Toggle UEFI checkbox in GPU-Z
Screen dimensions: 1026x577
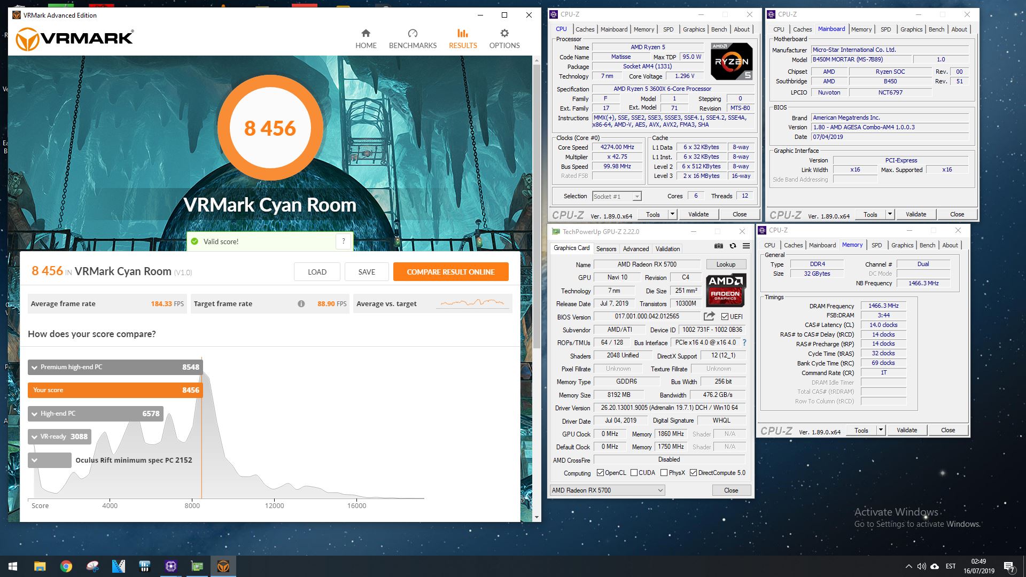tap(725, 316)
